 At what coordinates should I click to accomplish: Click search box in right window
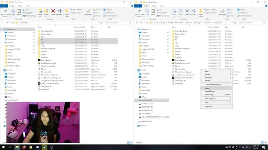[x=252, y=22]
